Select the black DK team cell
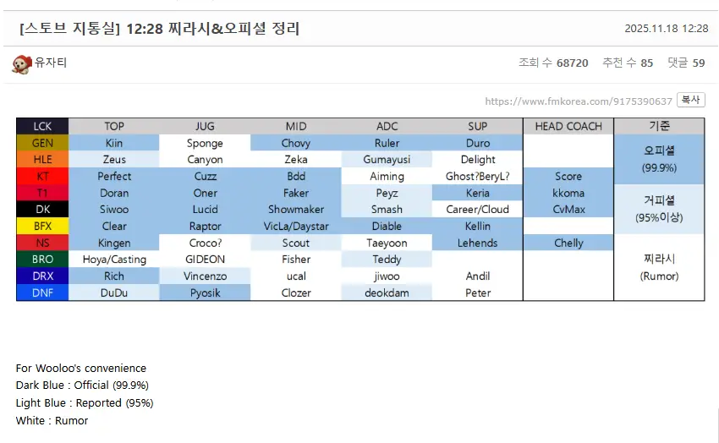 (x=42, y=210)
